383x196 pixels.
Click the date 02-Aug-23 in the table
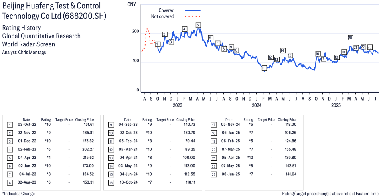coord(26,182)
